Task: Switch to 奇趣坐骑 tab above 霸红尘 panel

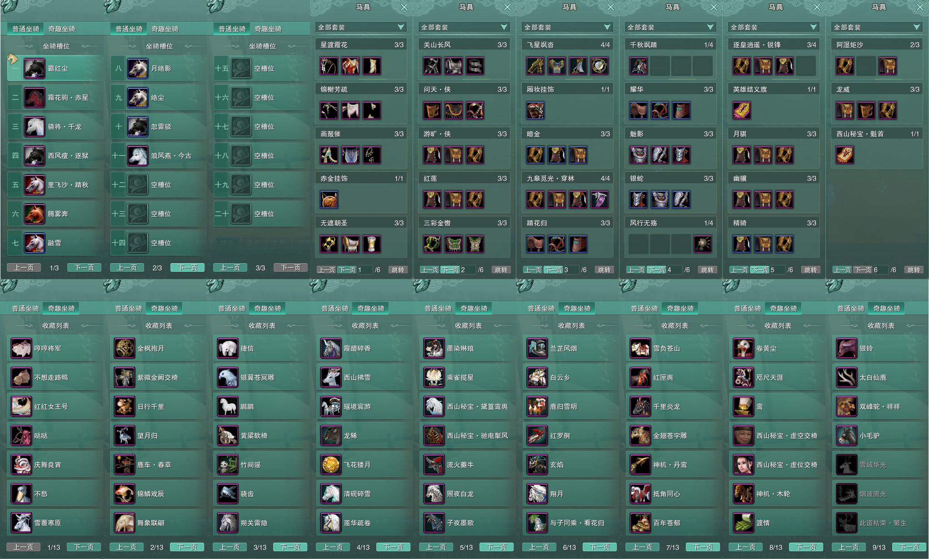Action: click(62, 29)
